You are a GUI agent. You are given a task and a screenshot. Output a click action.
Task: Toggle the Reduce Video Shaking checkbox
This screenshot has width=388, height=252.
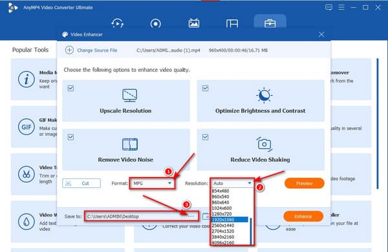[206, 137]
